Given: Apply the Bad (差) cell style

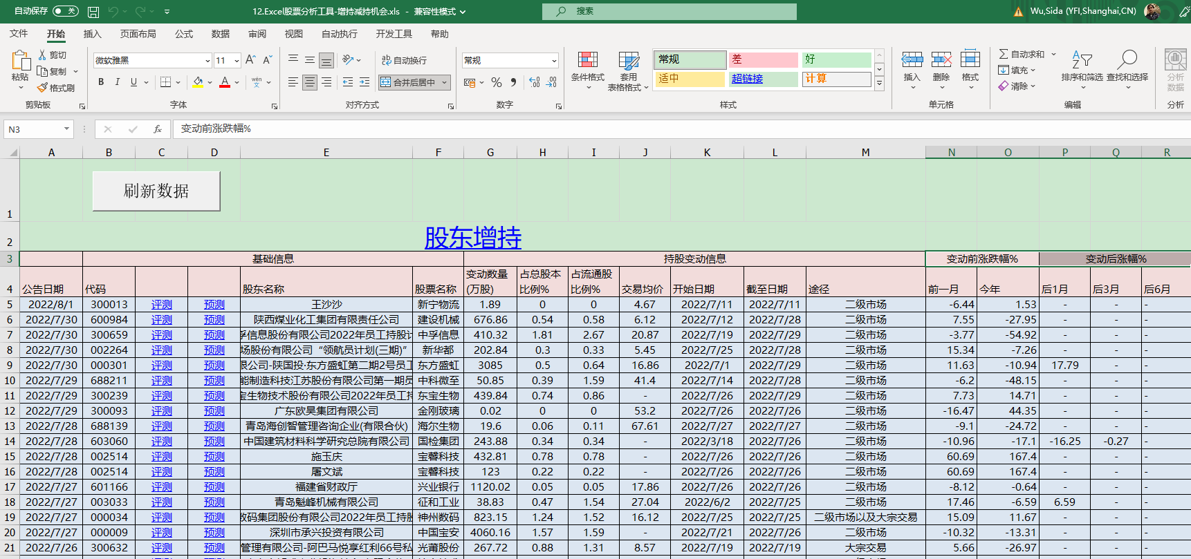Looking at the screenshot, I should point(763,60).
